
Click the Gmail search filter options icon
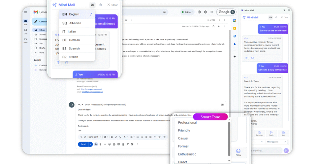tap(164, 12)
